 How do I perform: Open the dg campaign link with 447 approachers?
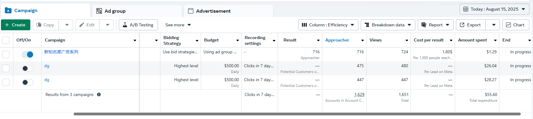pos(47,80)
